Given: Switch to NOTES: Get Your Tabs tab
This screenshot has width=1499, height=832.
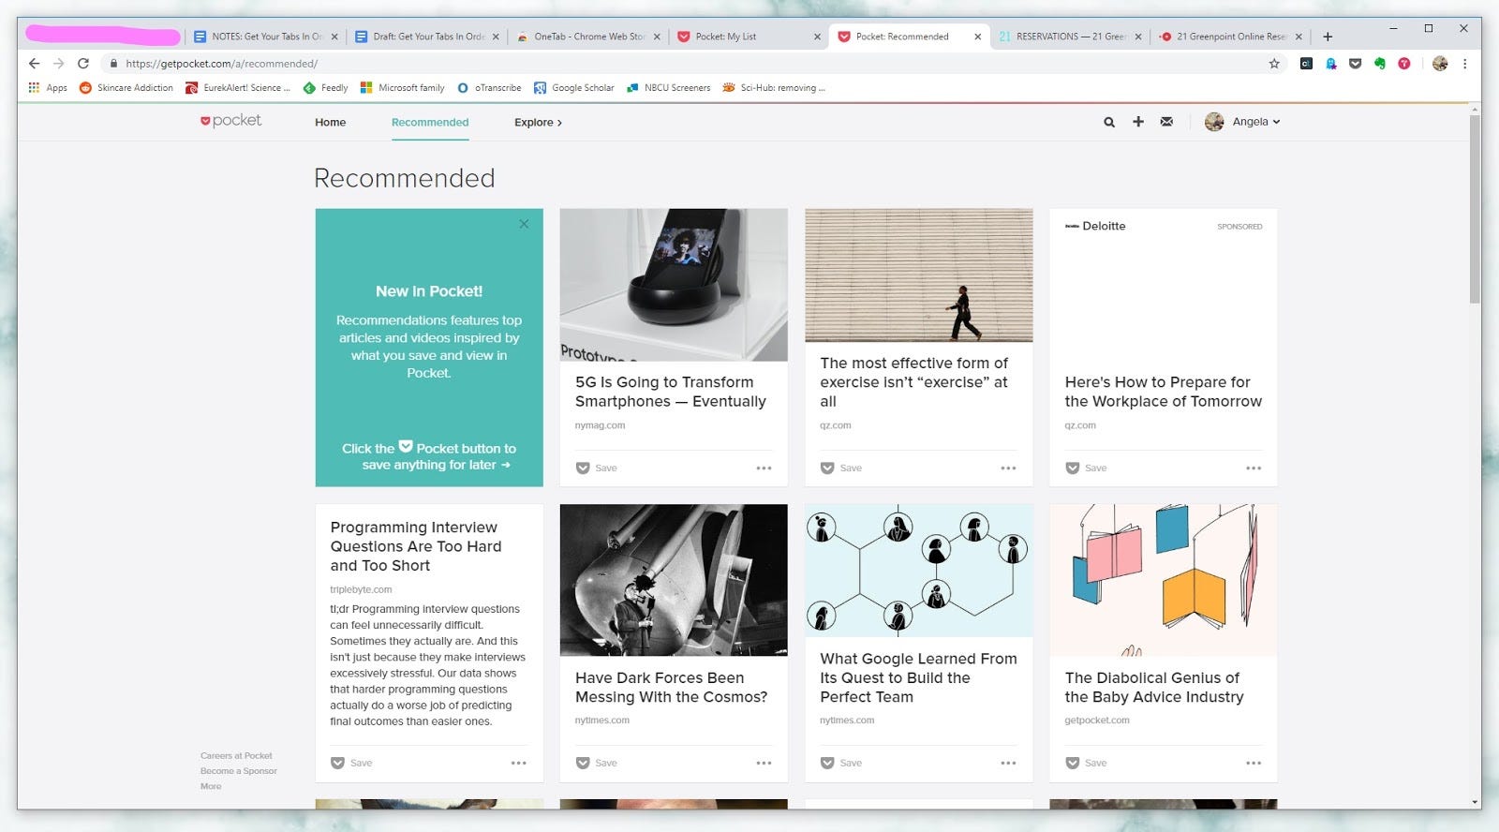Looking at the screenshot, I should click(265, 37).
